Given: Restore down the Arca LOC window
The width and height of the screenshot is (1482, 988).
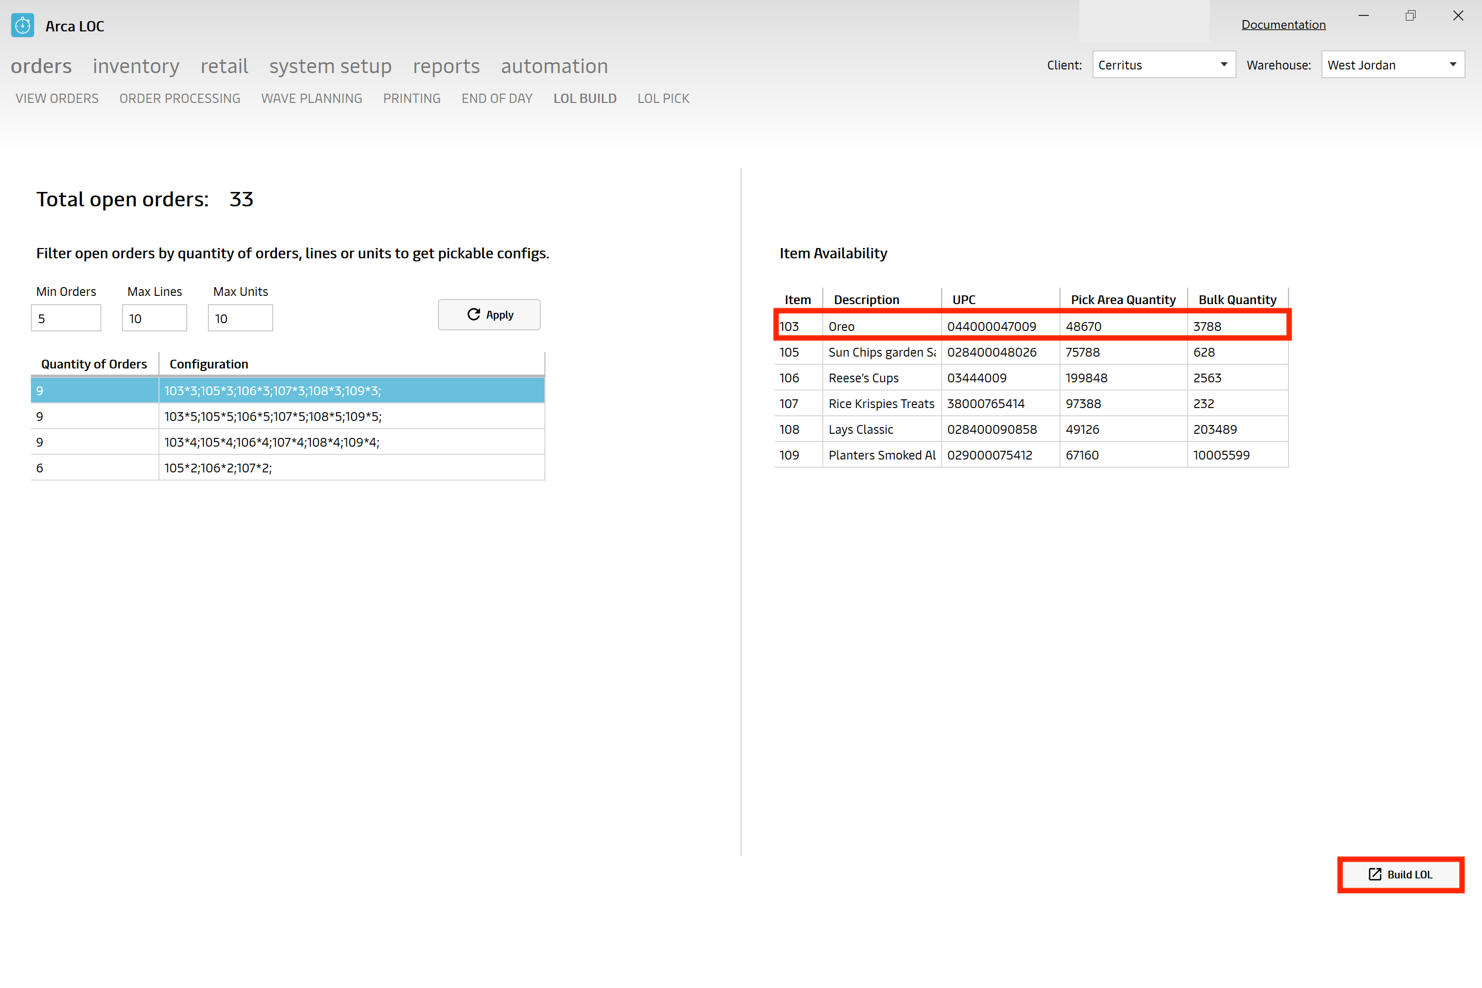Looking at the screenshot, I should point(1411,16).
